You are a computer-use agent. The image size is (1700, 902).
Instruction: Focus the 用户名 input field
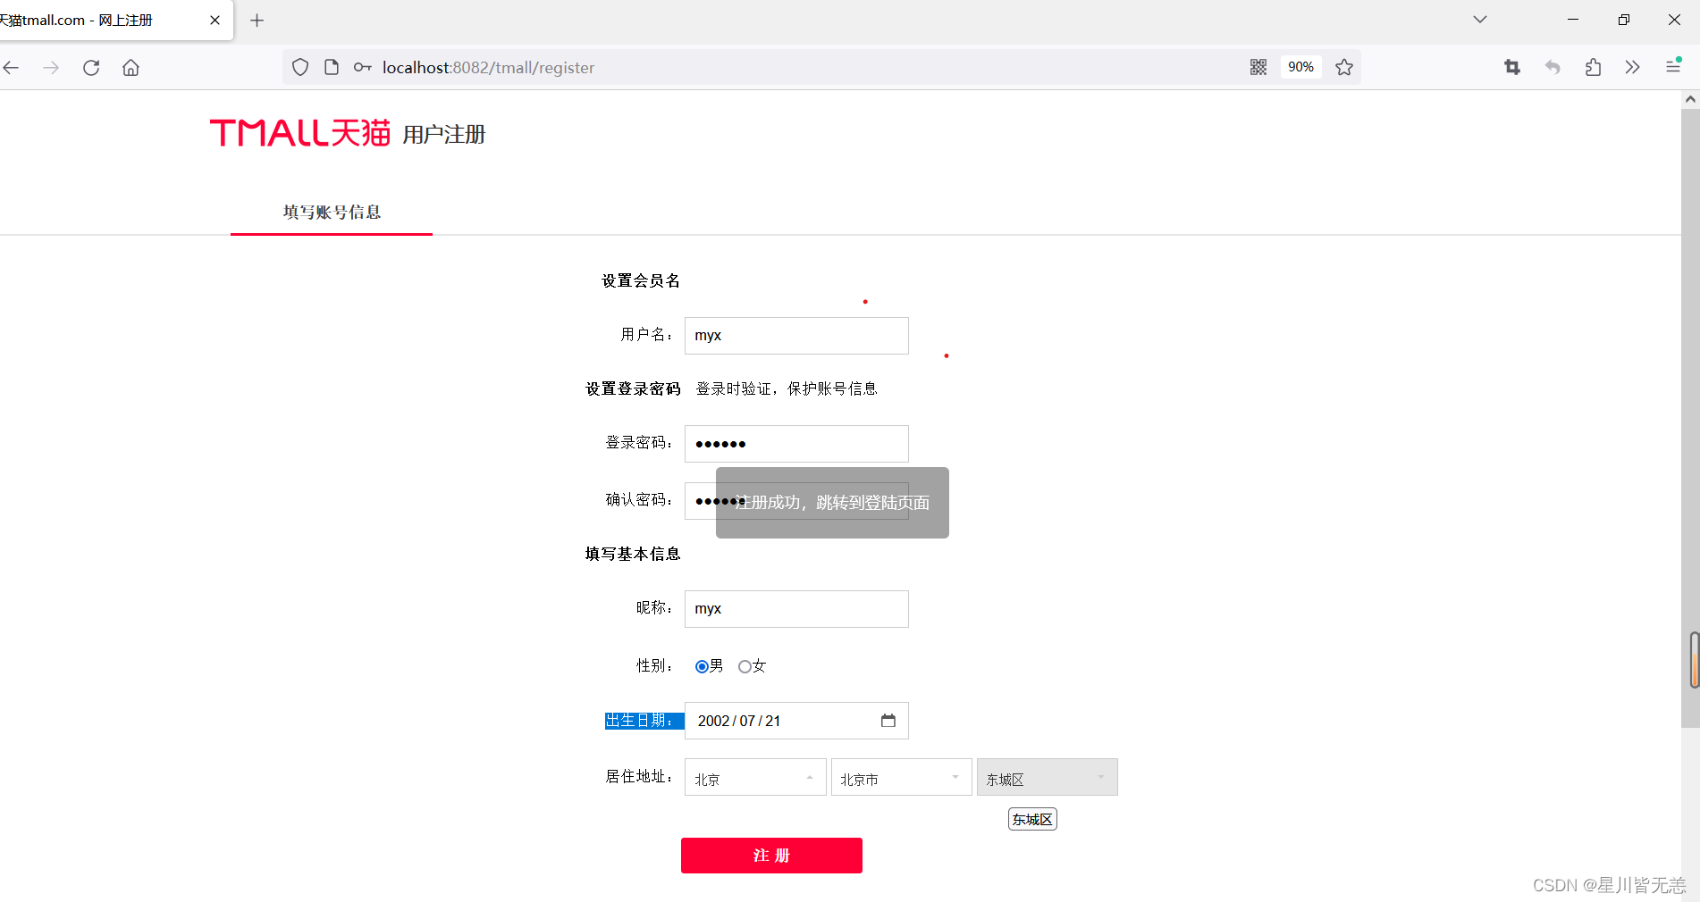(x=796, y=336)
